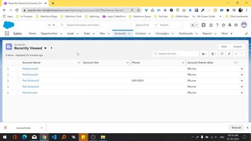
Task: Check the Test Account3 row checkbox
Action: coord(17,81)
